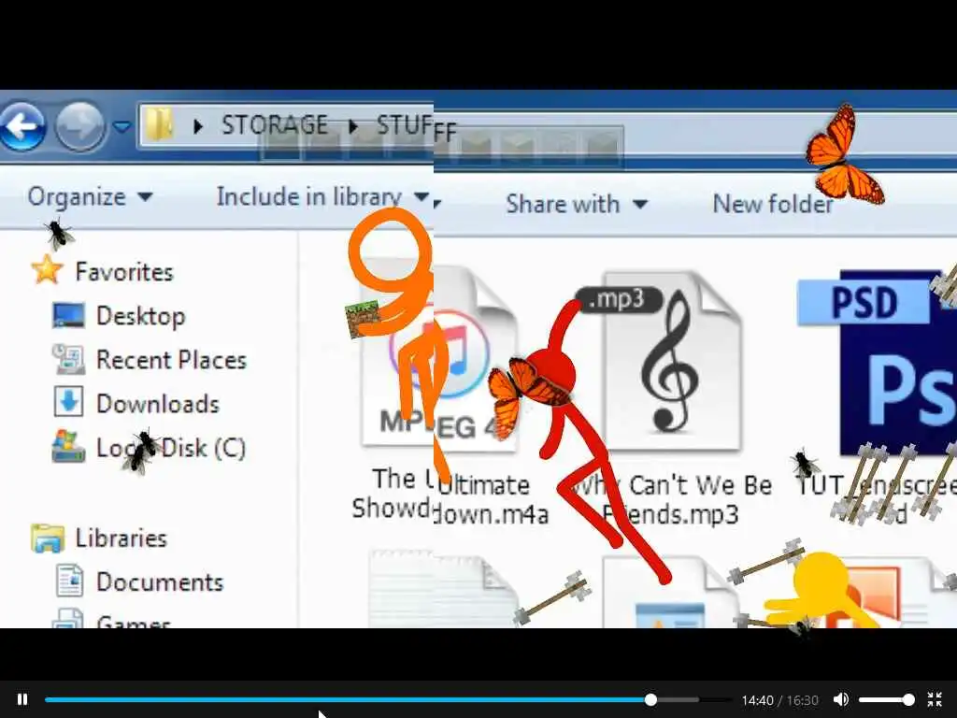Click the Libraries folder icon
Viewport: 957px width, 718px height.
point(48,538)
